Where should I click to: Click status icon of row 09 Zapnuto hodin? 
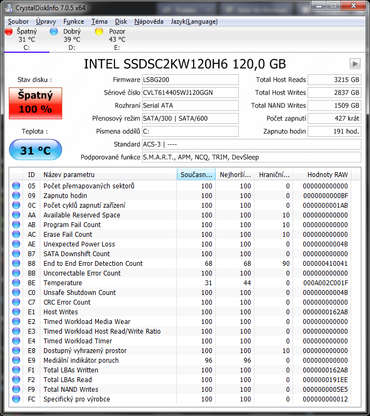point(16,195)
